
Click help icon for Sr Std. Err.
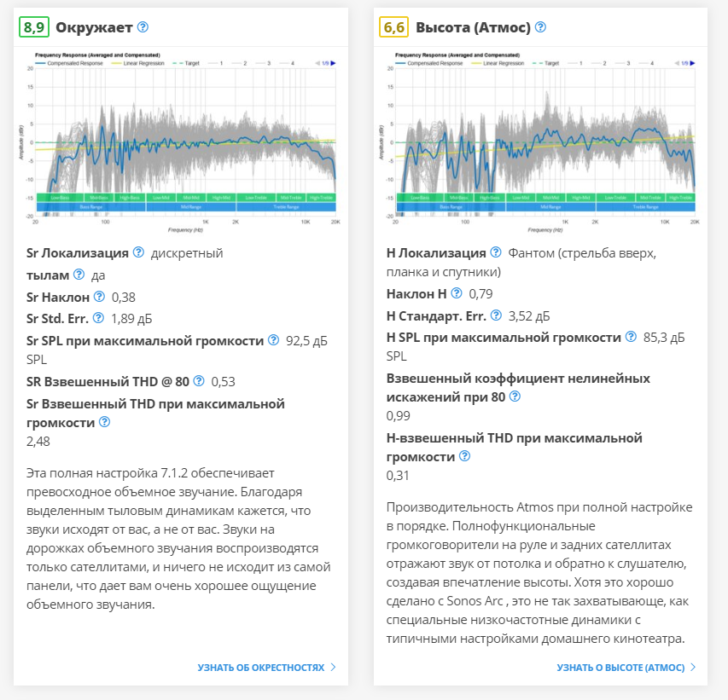point(98,318)
